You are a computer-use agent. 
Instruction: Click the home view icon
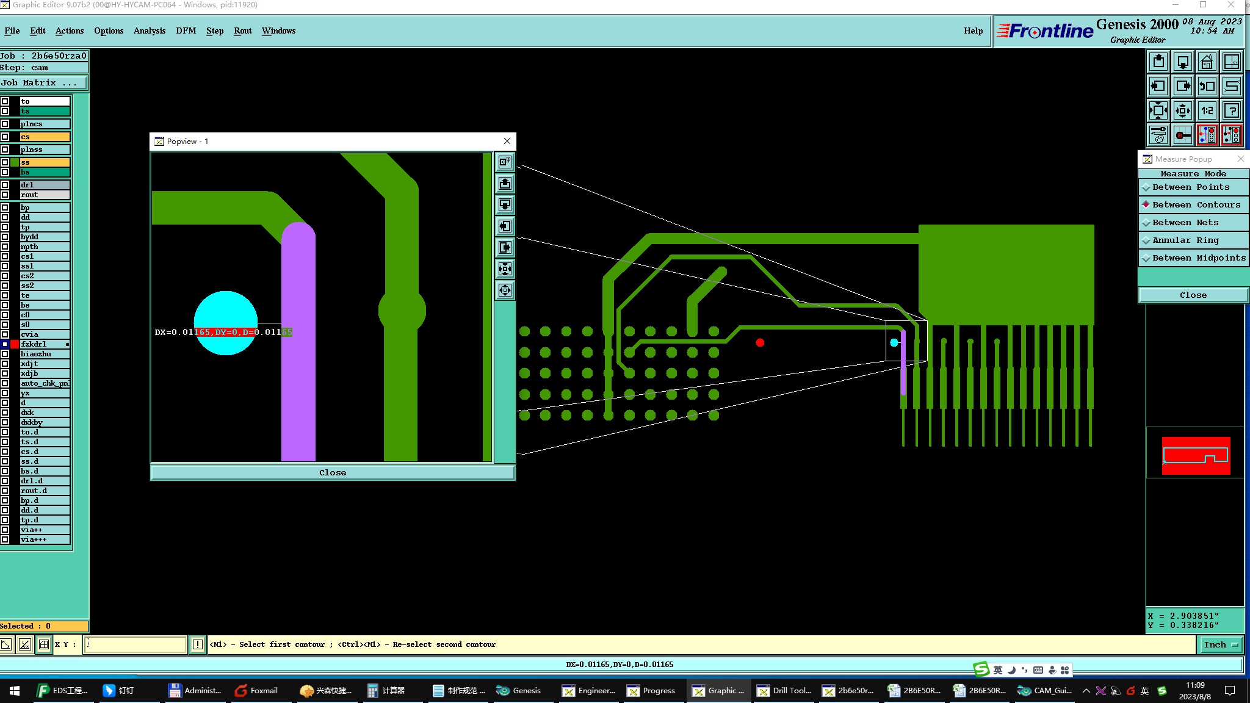(1207, 62)
